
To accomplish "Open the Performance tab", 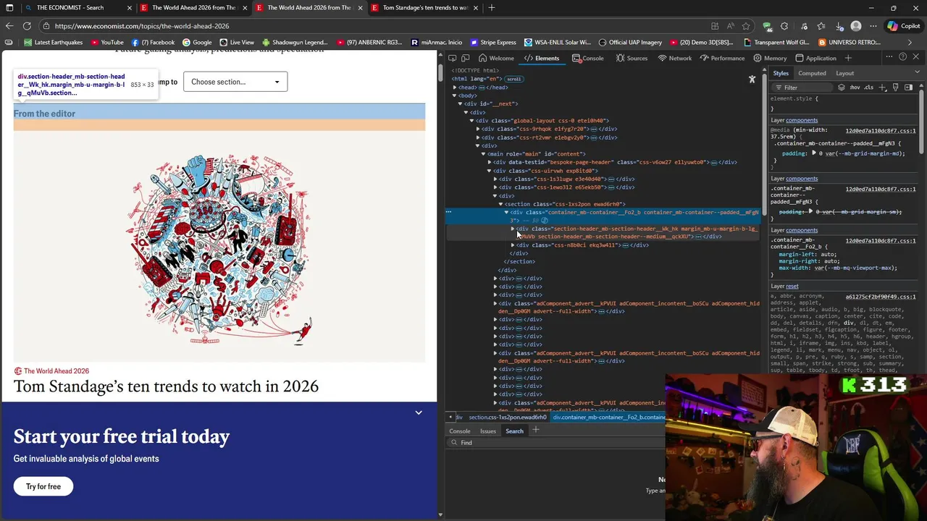I will (x=722, y=58).
